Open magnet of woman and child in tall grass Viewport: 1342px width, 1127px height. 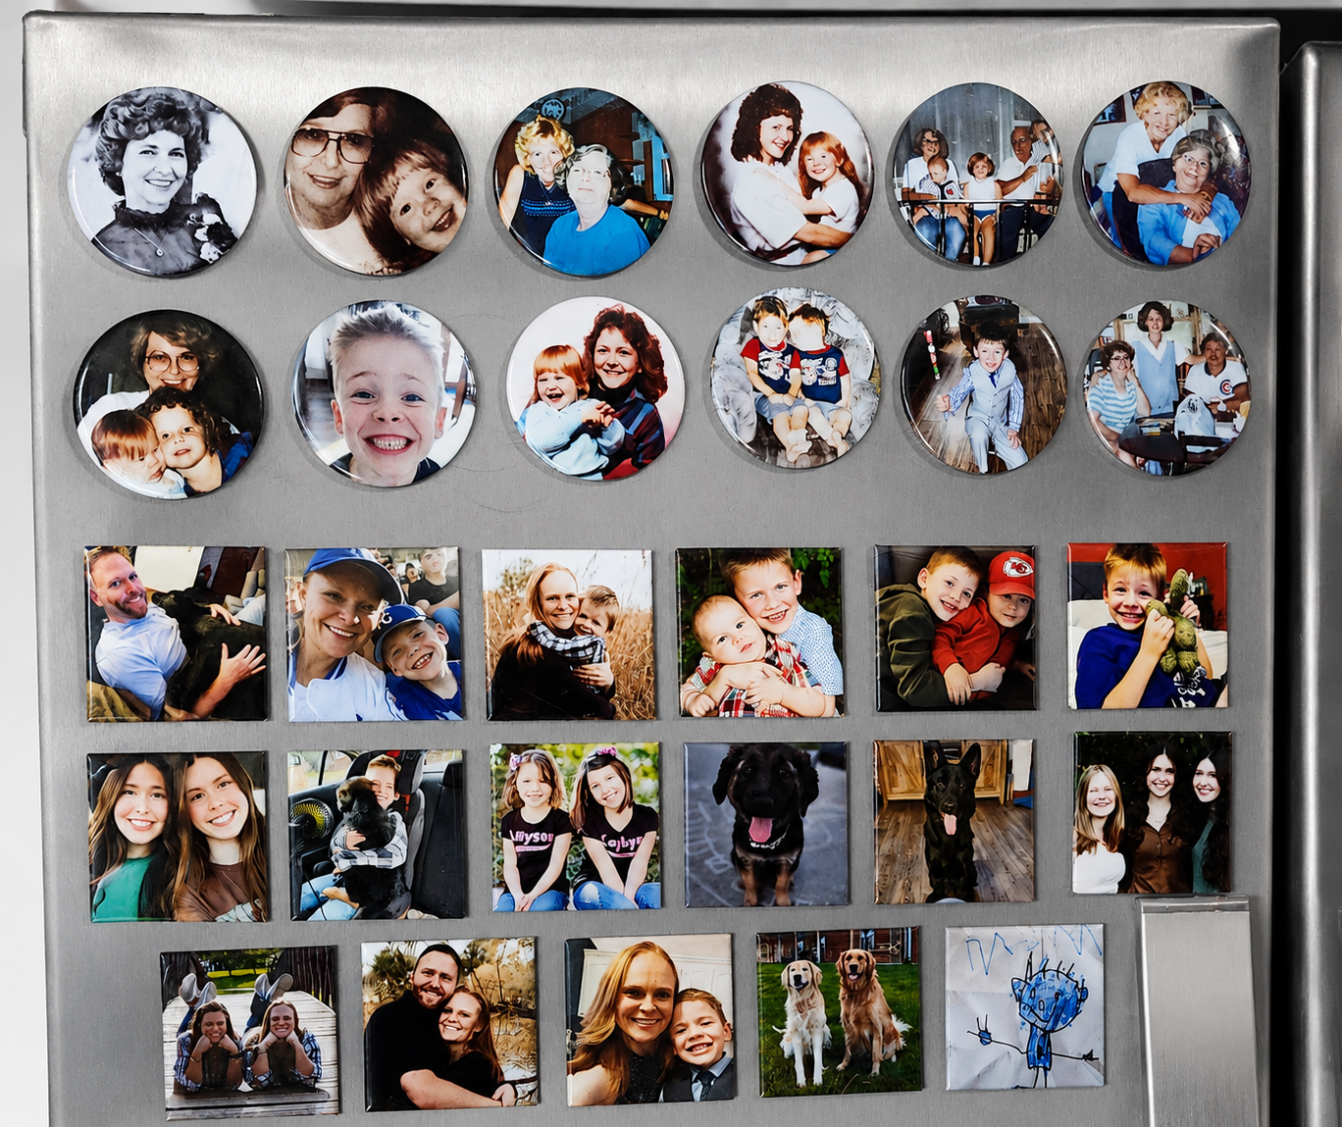click(569, 635)
